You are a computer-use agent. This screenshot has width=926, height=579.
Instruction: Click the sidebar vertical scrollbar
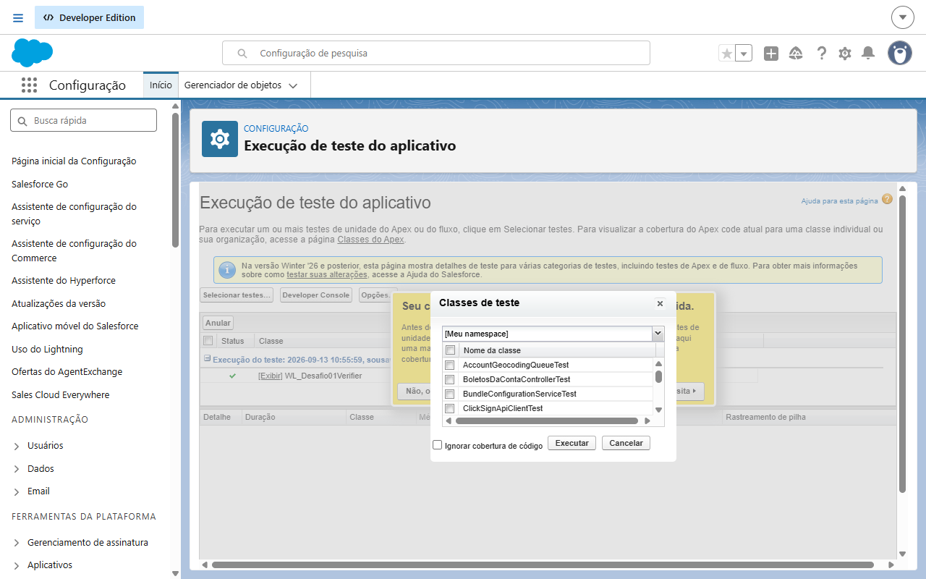pyautogui.click(x=175, y=181)
